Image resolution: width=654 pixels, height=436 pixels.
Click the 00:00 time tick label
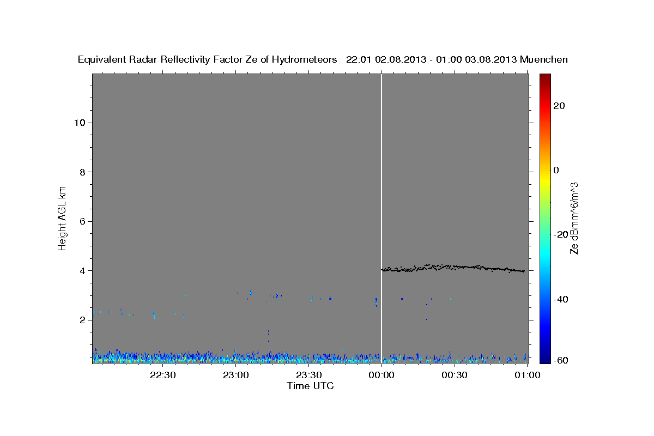click(x=381, y=376)
